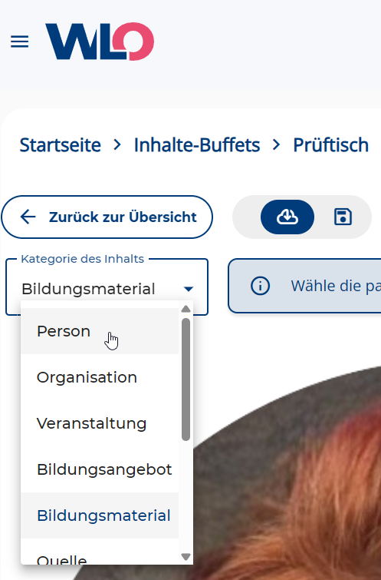Collapse the Kategorie des Inhalts dropdown

point(107,289)
